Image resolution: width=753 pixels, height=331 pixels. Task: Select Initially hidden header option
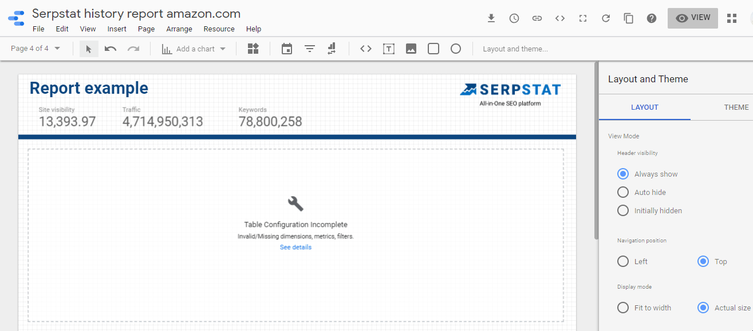pyautogui.click(x=623, y=210)
